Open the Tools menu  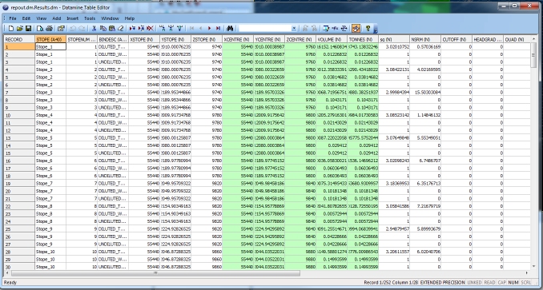(x=90, y=18)
